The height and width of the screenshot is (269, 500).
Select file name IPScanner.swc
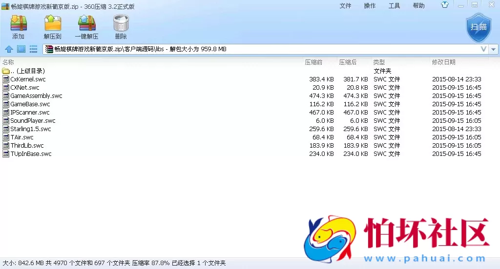[x=30, y=112]
